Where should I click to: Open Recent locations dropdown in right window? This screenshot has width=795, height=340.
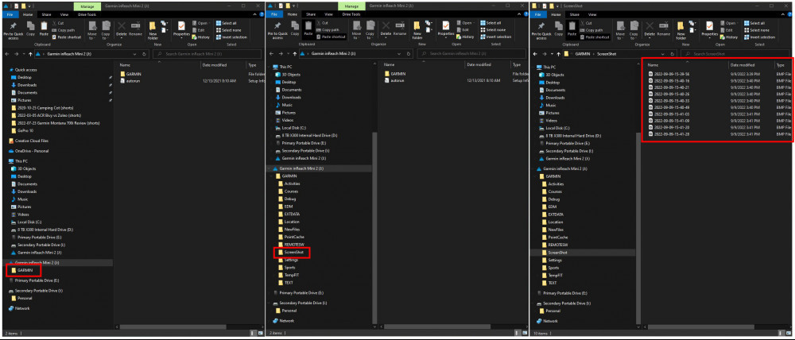click(x=553, y=53)
